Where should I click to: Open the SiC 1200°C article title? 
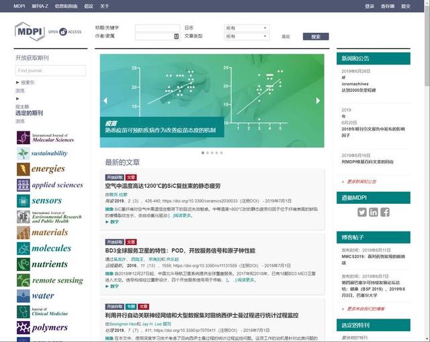point(163,186)
